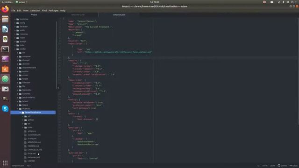This screenshot has height=168, width=299.
Task: Open the Selection menu
Action: tap(35, 11)
